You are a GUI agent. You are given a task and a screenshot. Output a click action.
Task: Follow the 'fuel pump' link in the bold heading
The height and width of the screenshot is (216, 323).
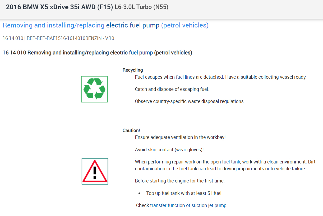(x=141, y=53)
